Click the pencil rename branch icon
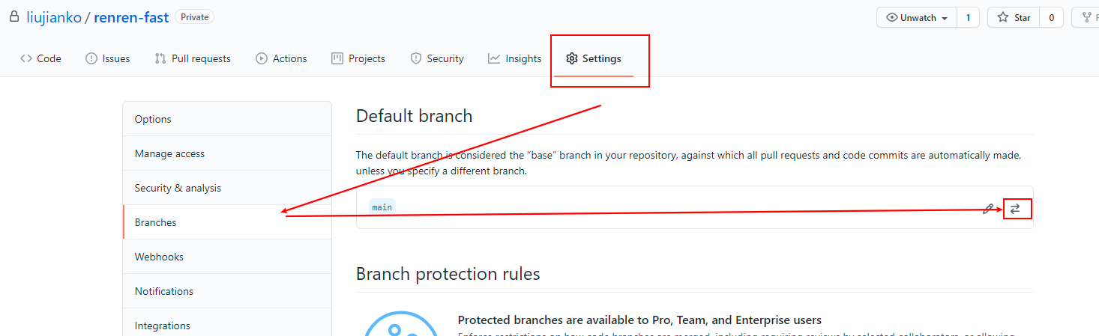Image resolution: width=1099 pixels, height=336 pixels. pos(988,209)
